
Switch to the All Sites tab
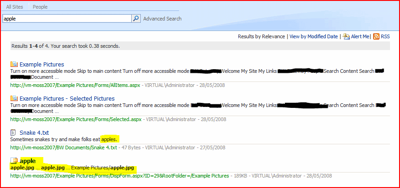click(15, 7)
